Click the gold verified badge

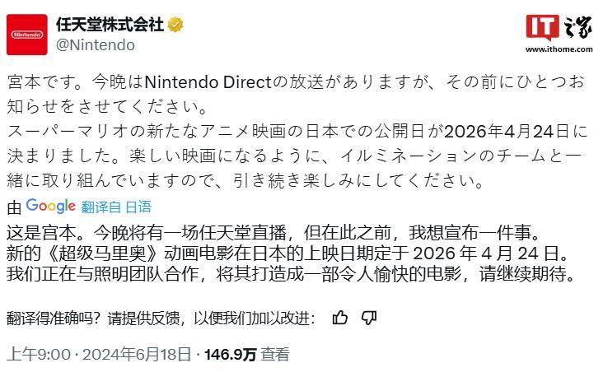(175, 25)
